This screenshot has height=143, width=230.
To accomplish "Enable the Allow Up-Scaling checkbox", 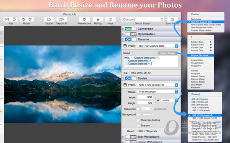I will 138,120.
